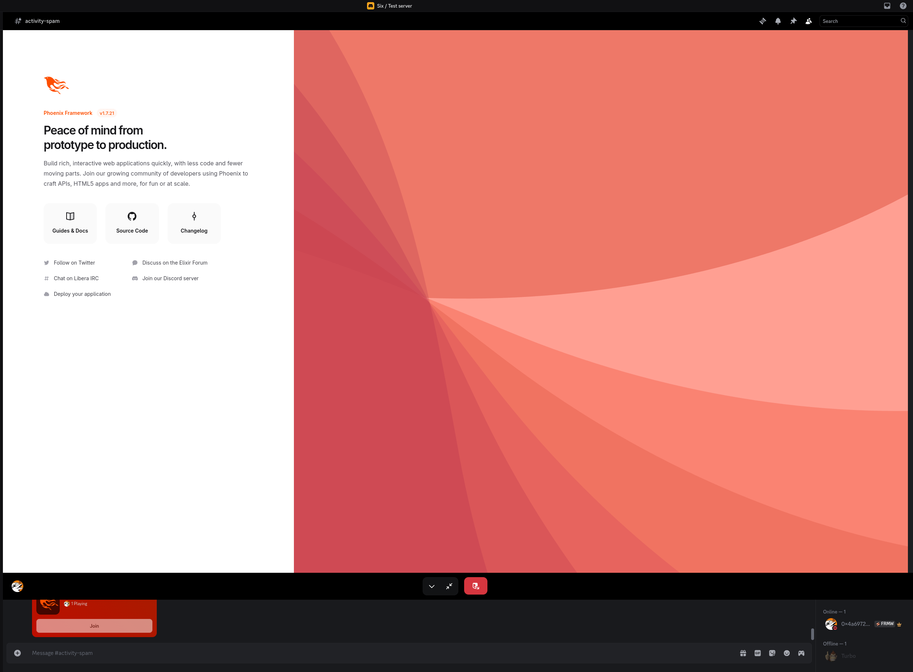
Task: Open the apps game controller icon
Action: (801, 653)
